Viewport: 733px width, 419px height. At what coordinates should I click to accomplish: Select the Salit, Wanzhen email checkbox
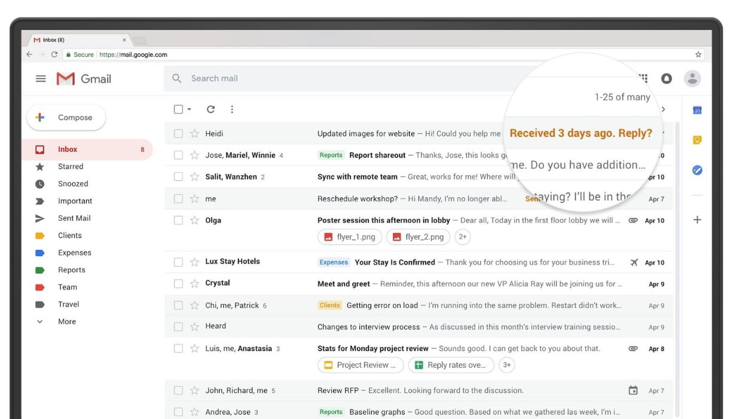pos(178,177)
